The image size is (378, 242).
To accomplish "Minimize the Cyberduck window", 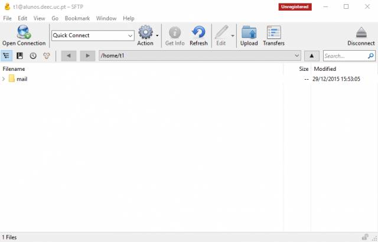I will click(x=325, y=6).
